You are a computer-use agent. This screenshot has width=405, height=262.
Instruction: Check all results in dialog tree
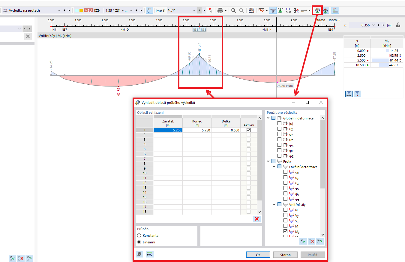[x=303, y=241]
